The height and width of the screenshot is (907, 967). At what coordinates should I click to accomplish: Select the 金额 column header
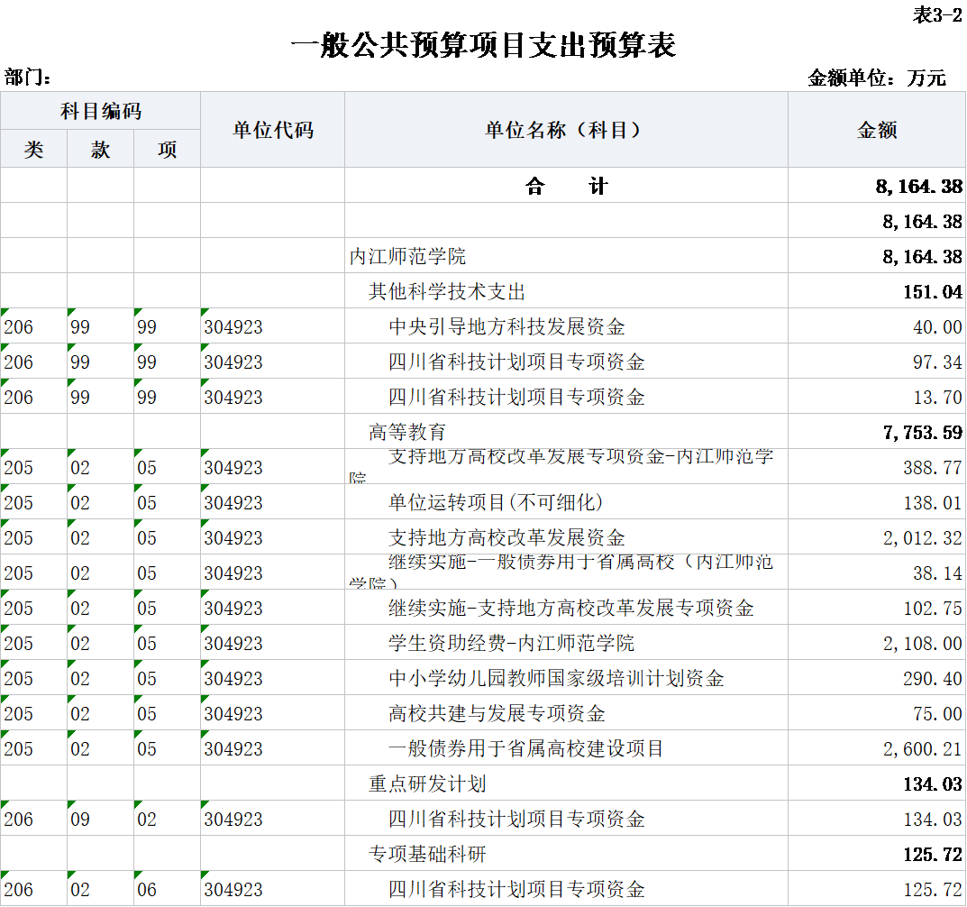877,130
